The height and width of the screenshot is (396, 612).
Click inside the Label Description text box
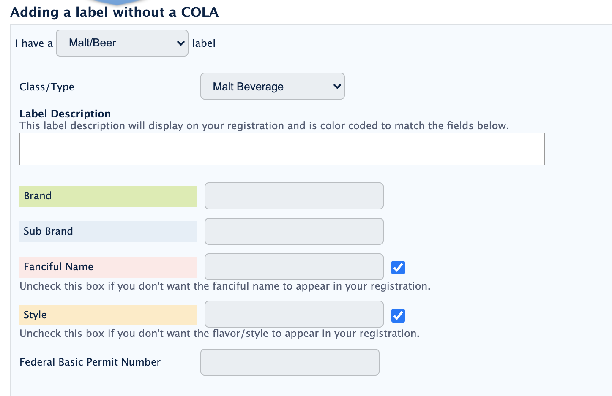282,149
